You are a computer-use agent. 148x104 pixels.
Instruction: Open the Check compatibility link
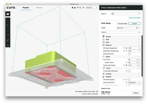pyautogui.click(x=135, y=18)
